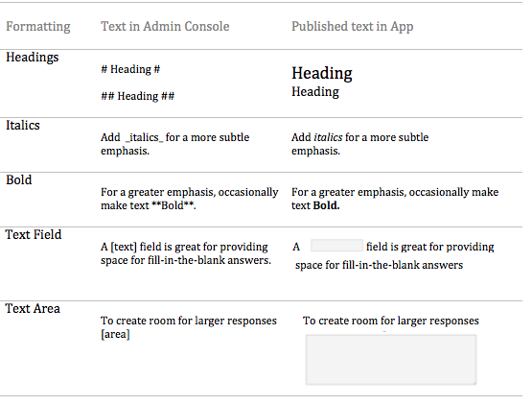Viewport: 532px width, 405px height.
Task: Click the '[area]' markup placeholder
Action: 115,334
